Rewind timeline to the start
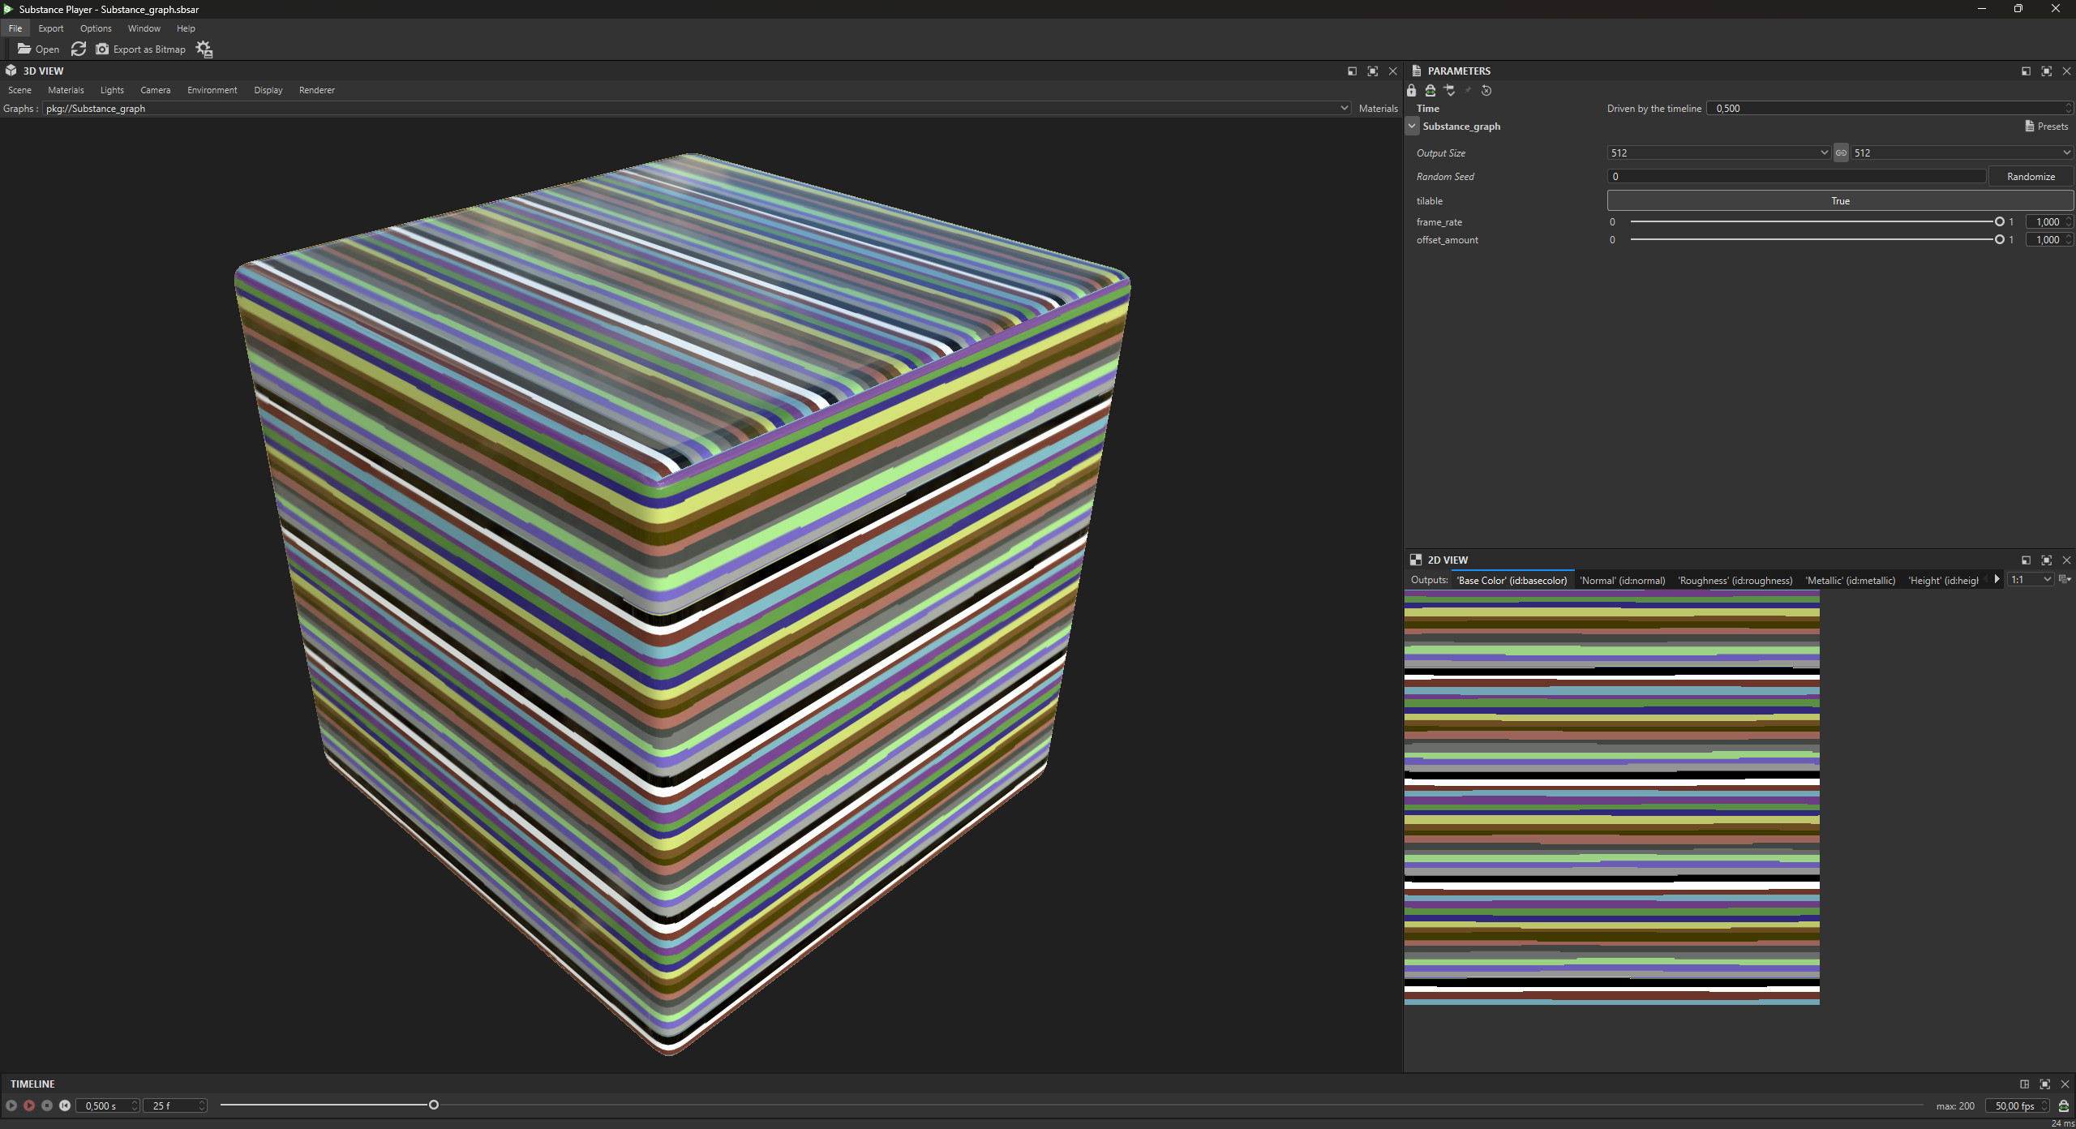The image size is (2076, 1129). point(65,1105)
